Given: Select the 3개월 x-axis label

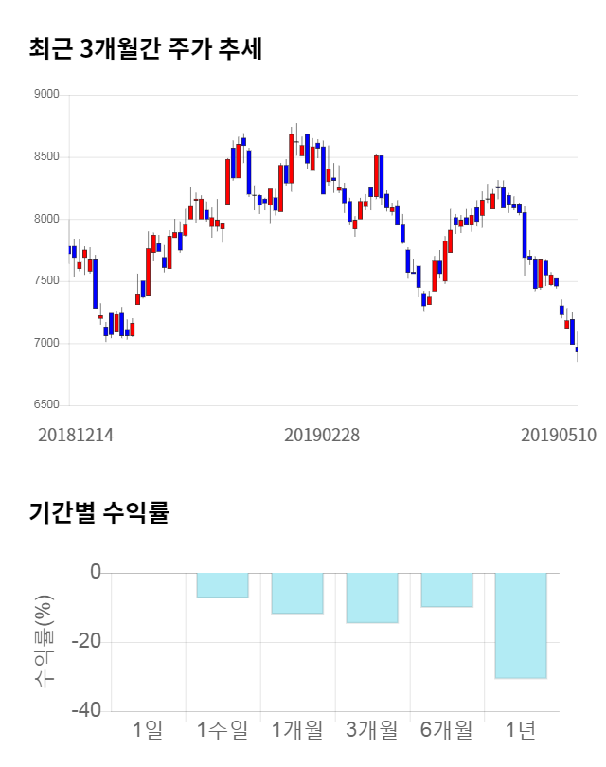Looking at the screenshot, I should coord(372,730).
